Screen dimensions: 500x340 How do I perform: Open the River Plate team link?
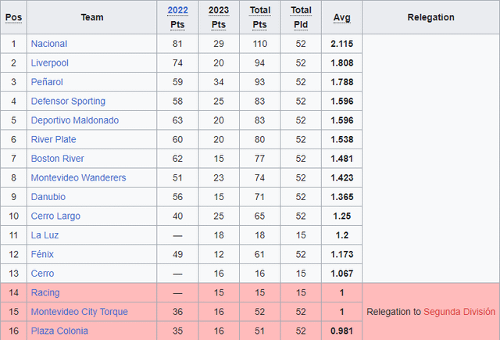tap(53, 139)
